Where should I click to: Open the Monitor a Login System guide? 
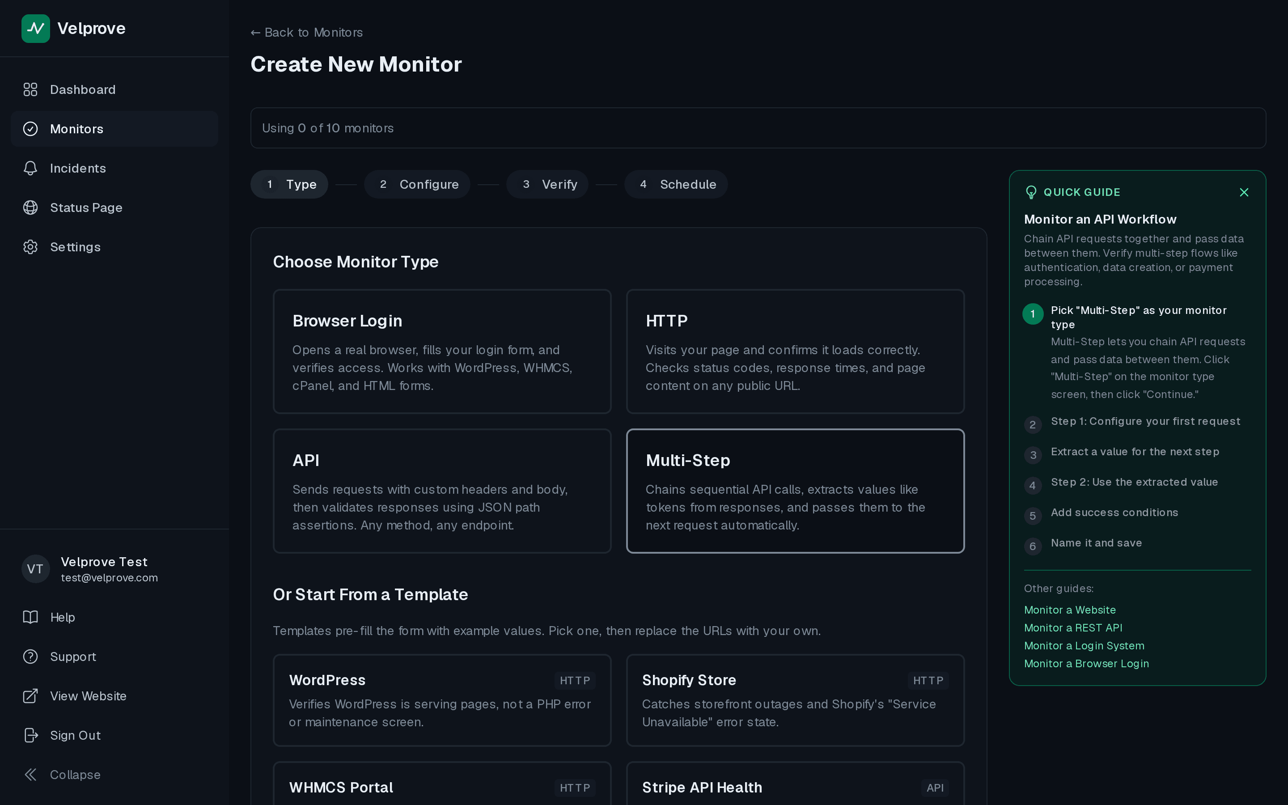(1084, 646)
